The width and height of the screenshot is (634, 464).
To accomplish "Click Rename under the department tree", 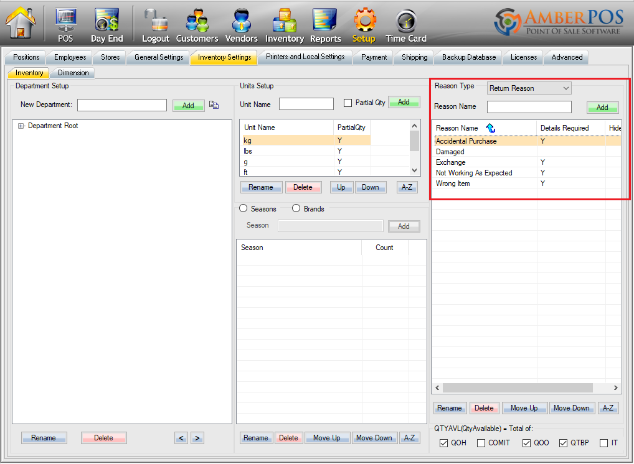I will [44, 438].
